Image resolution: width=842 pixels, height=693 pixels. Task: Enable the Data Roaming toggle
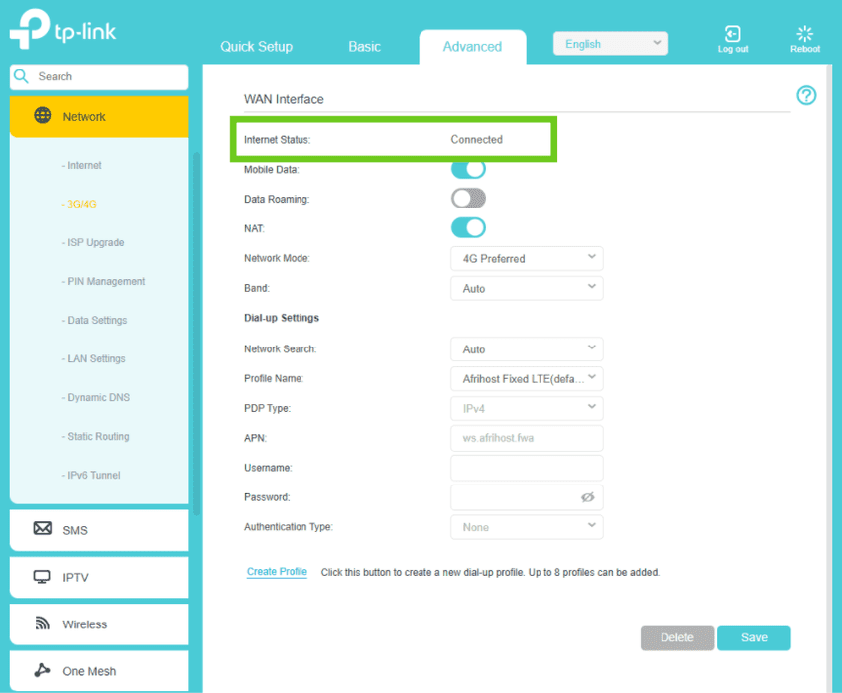(x=468, y=199)
